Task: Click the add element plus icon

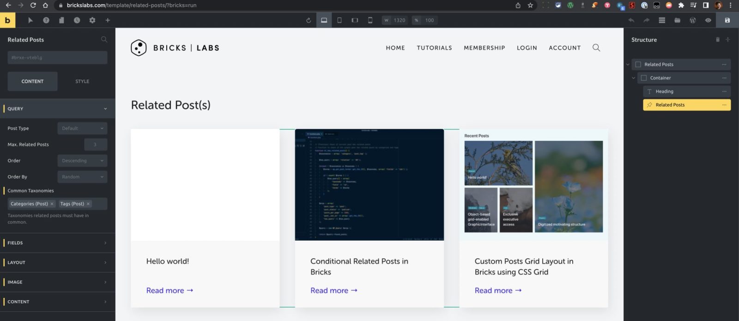Action: click(x=108, y=20)
